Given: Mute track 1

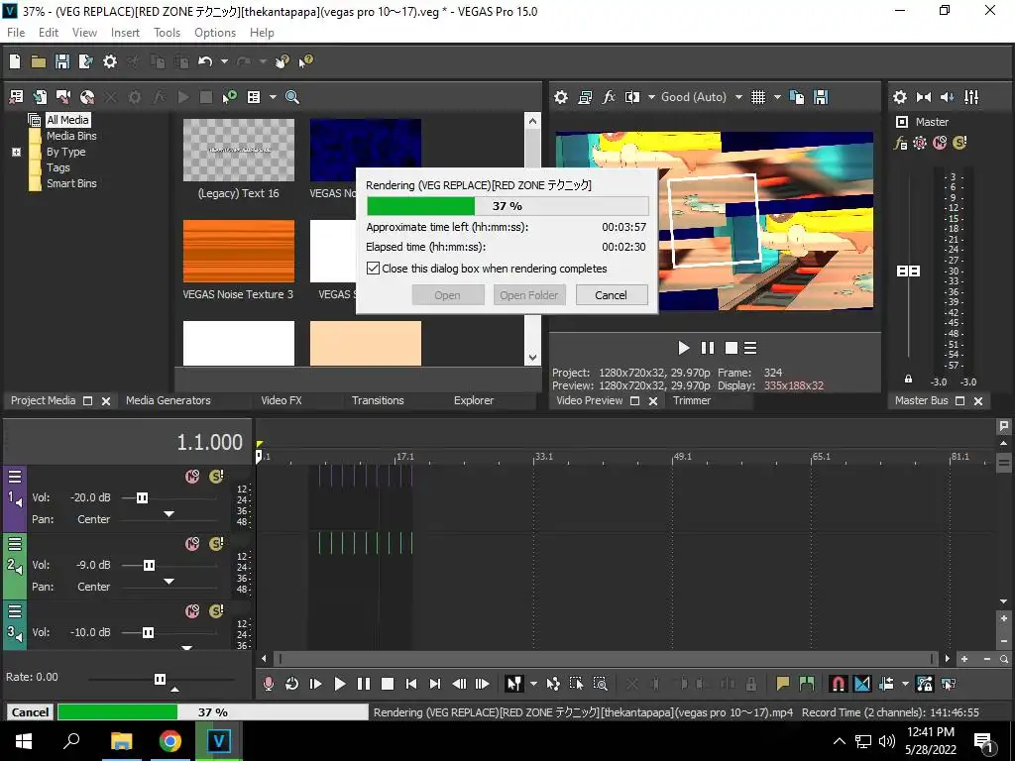Looking at the screenshot, I should pos(192,477).
